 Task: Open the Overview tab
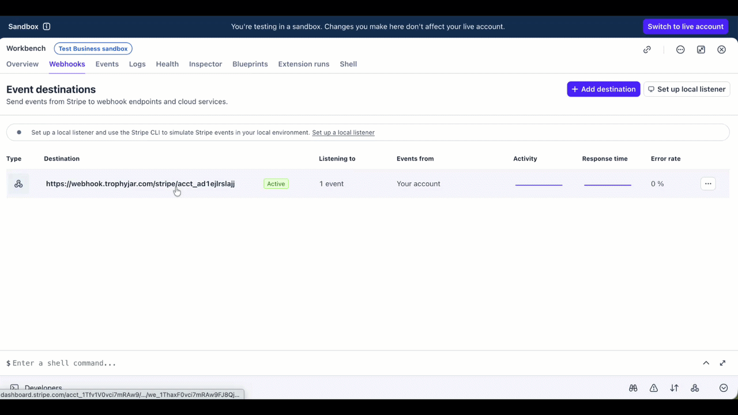(22, 64)
